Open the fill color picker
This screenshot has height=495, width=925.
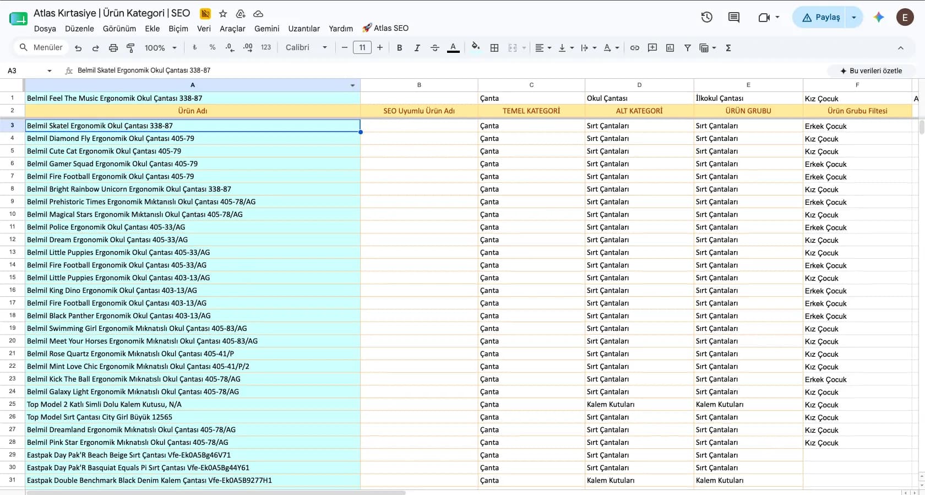point(476,47)
